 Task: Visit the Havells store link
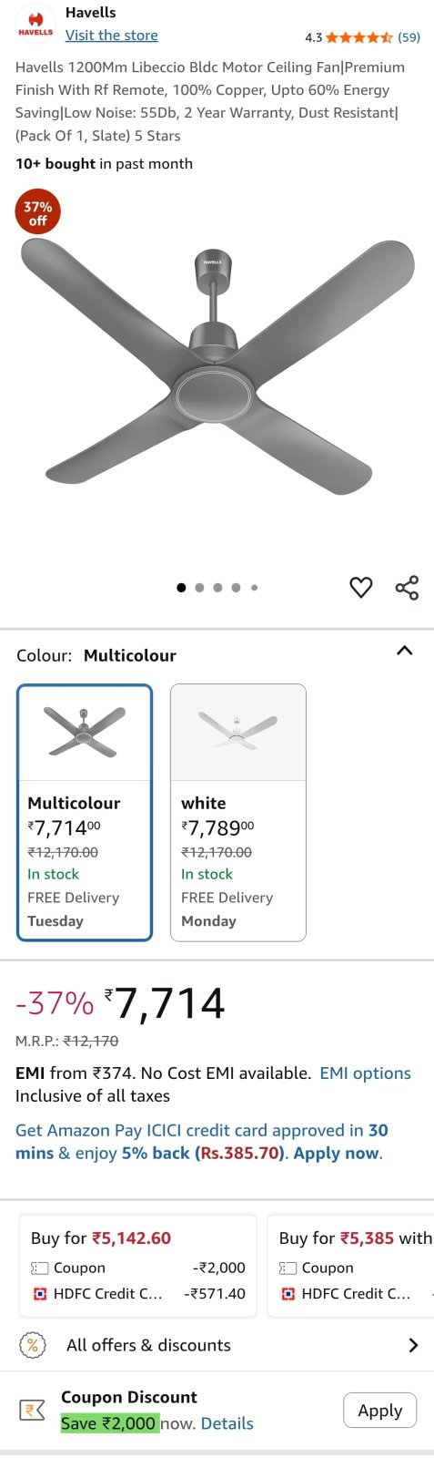tap(111, 36)
